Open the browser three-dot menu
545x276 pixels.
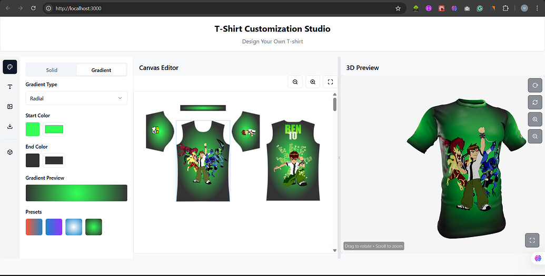coord(537,8)
